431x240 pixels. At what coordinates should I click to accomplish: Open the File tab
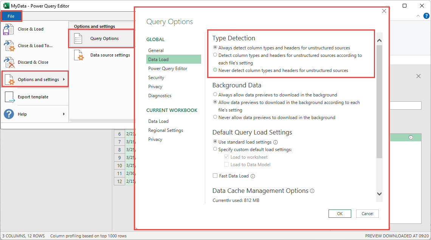tap(11, 16)
